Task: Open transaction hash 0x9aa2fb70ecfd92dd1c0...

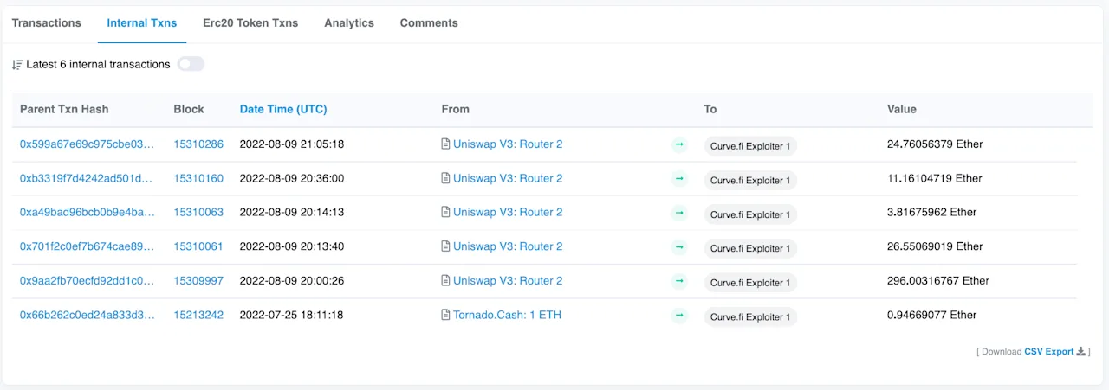Action: tap(87, 281)
